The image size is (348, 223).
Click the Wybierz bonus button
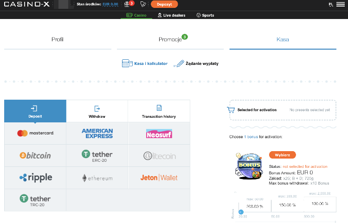tap(282, 155)
